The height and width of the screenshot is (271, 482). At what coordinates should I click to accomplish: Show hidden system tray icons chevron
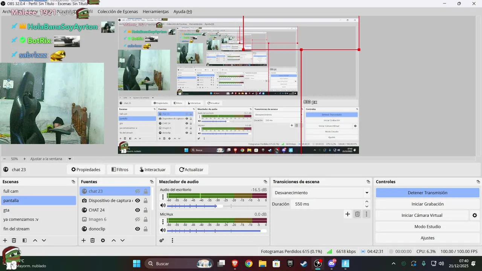[394, 263]
